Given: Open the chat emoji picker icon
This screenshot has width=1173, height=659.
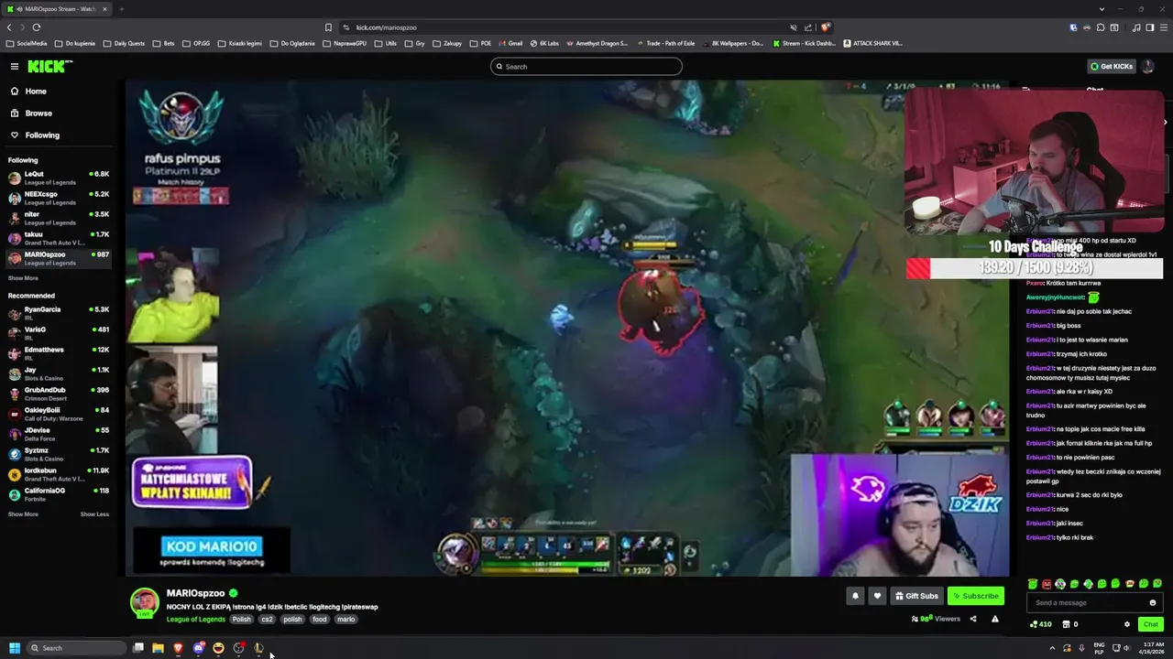Looking at the screenshot, I should (x=1153, y=602).
